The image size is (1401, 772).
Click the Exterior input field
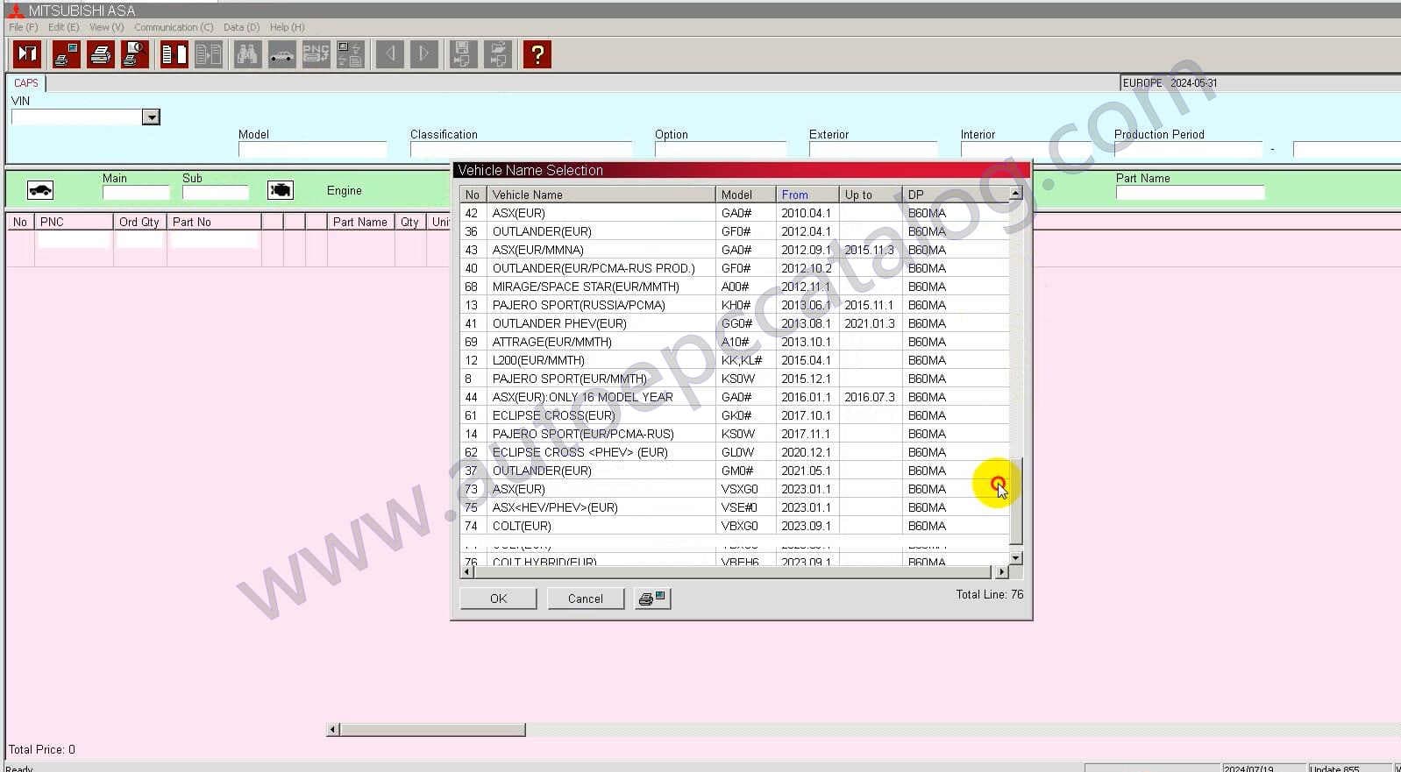pyautogui.click(x=873, y=150)
